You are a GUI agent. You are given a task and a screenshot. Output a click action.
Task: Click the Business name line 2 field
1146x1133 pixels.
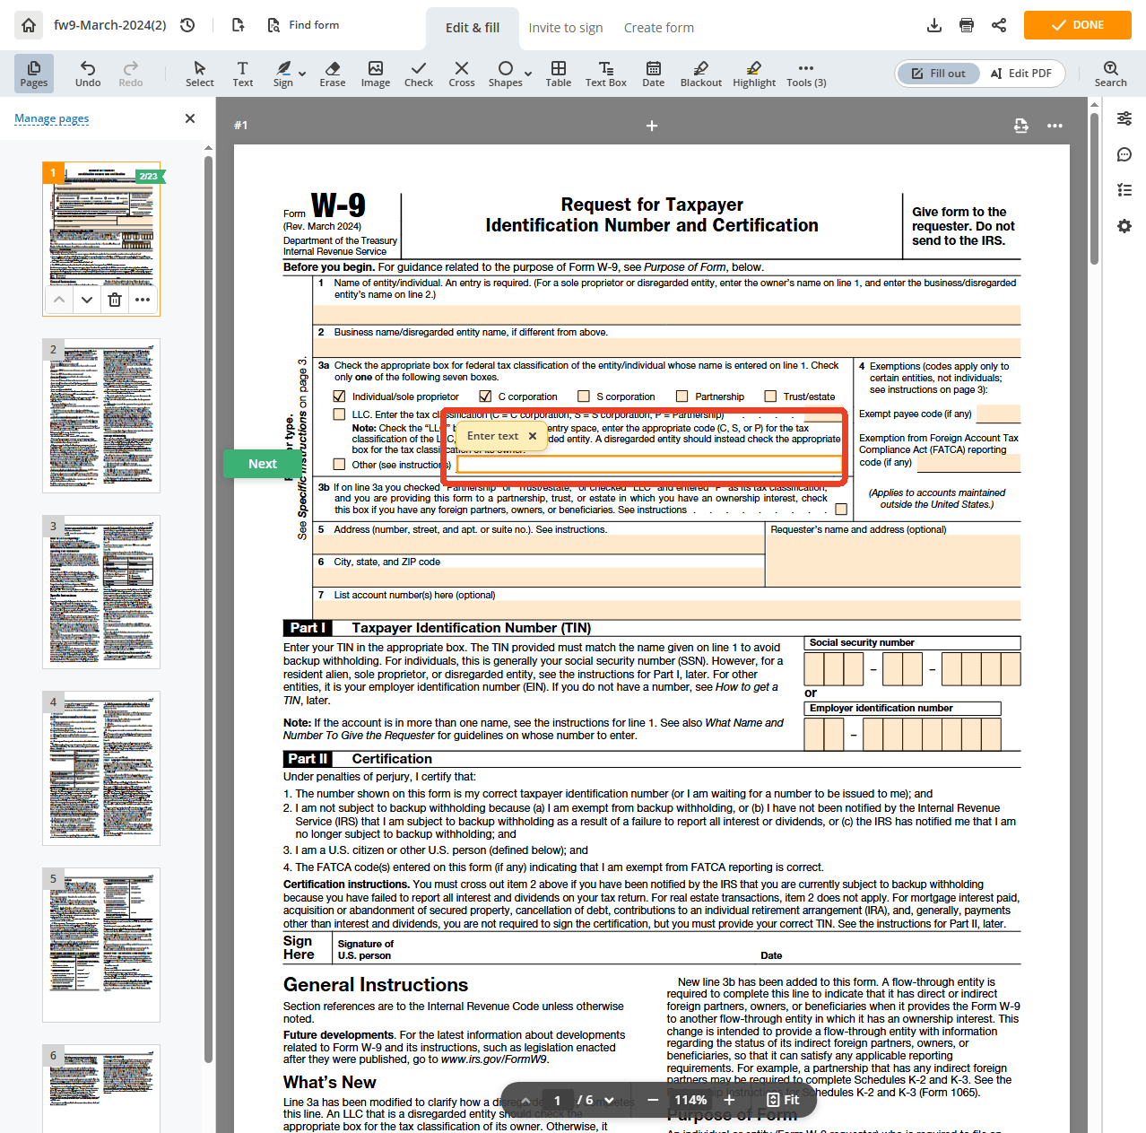pos(666,348)
